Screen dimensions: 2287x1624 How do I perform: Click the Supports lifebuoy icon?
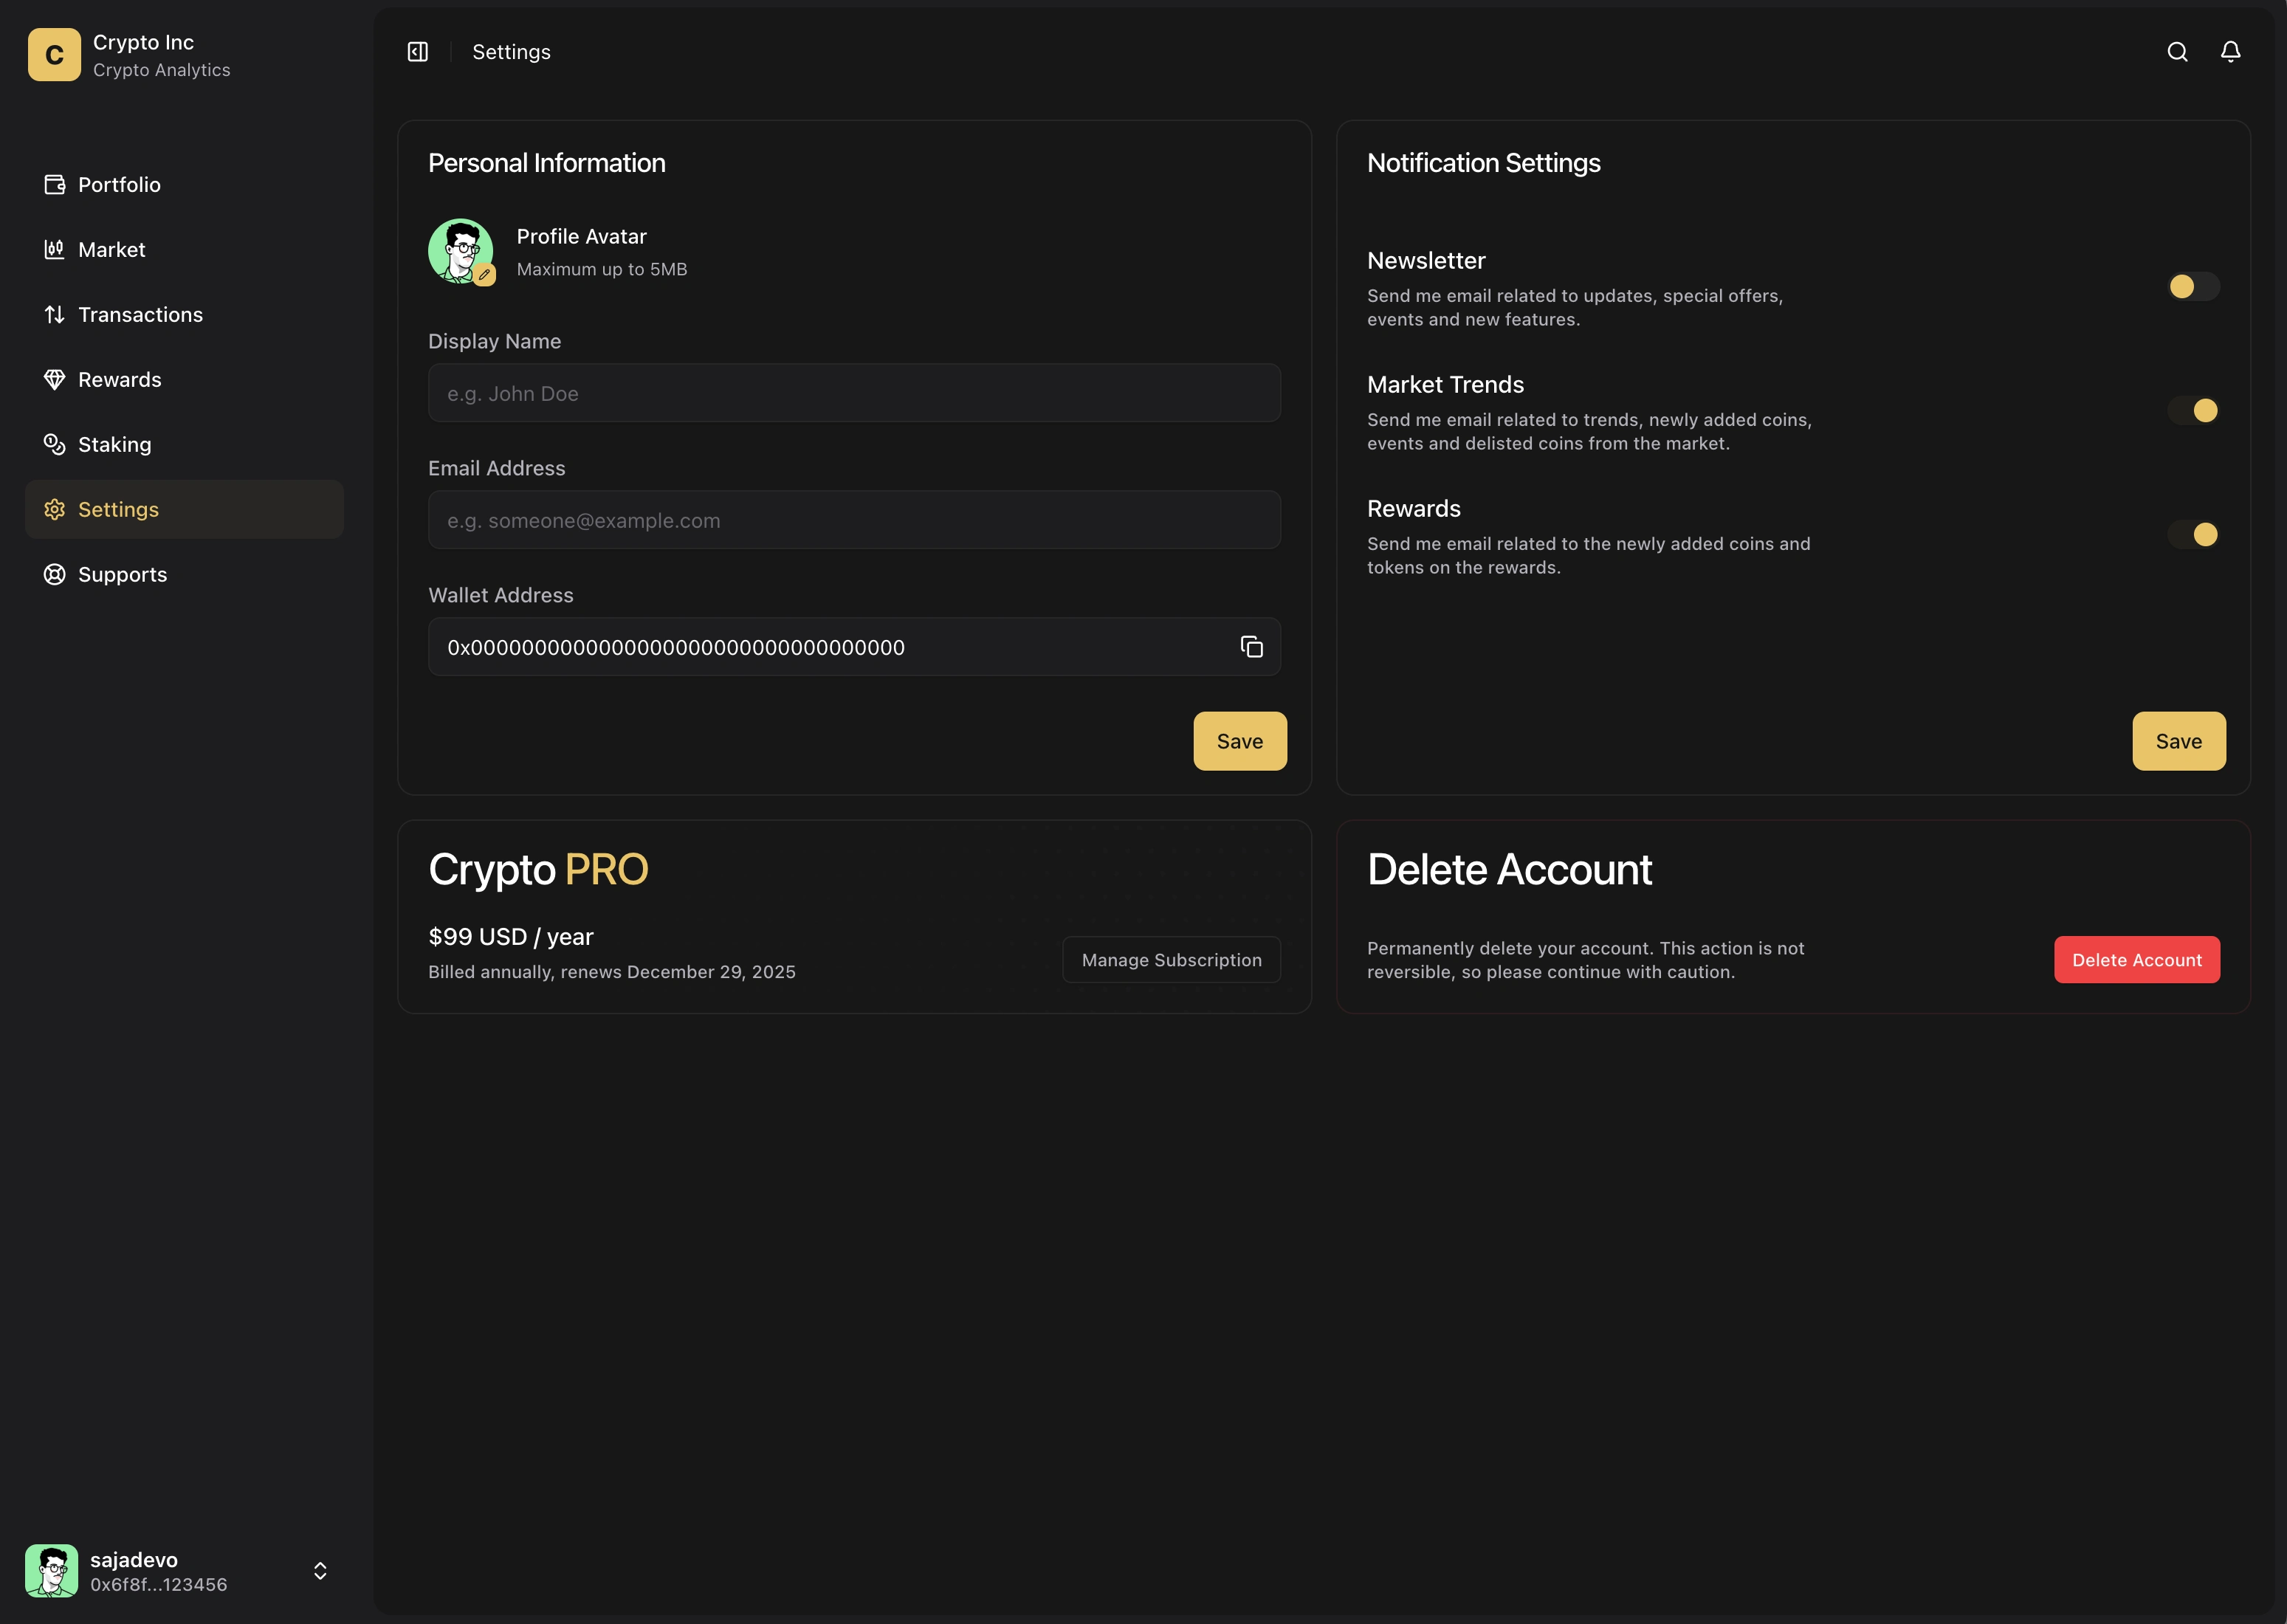[x=55, y=575]
